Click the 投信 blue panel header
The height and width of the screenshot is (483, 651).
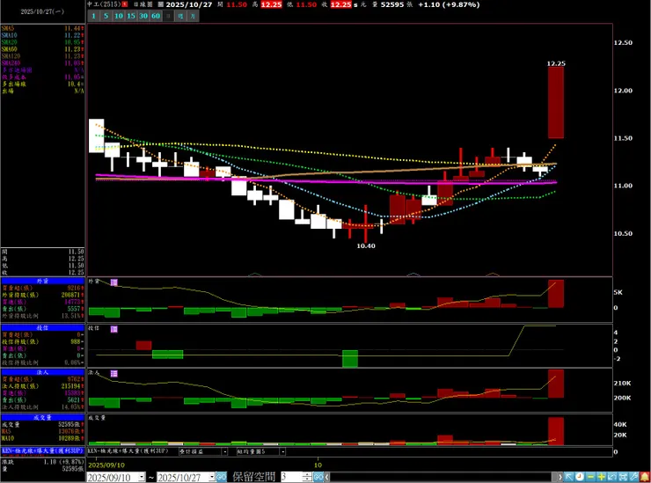pos(43,327)
